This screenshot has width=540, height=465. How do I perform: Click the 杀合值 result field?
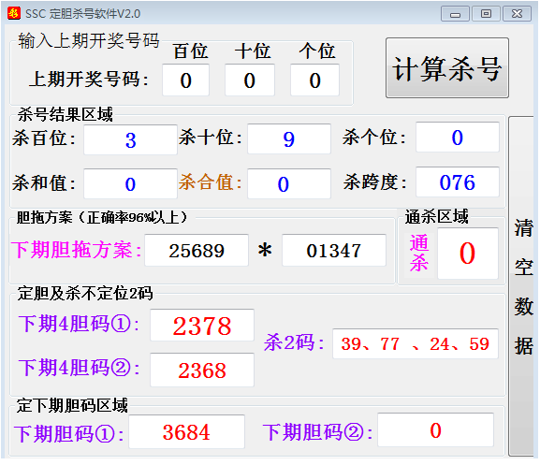289,183
